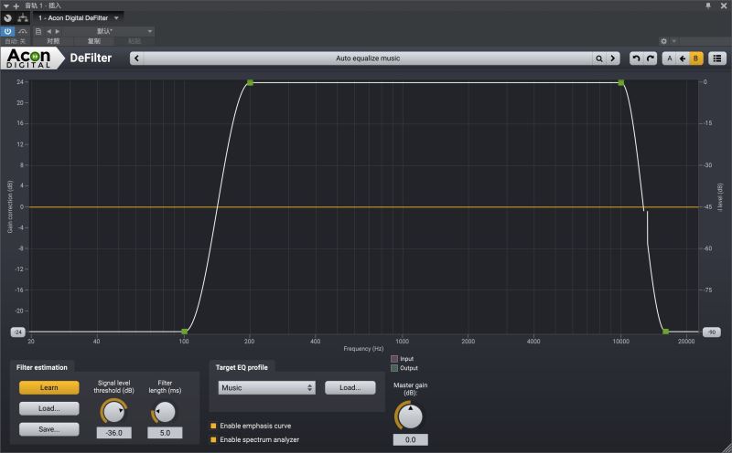
Task: Open the DeFilter plug-in menu list icon
Action: point(717,58)
